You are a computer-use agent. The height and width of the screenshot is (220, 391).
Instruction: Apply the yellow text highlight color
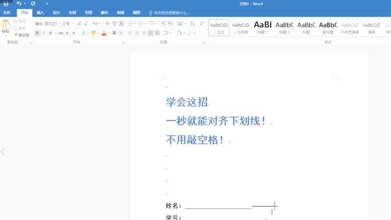pyautogui.click(x=93, y=33)
